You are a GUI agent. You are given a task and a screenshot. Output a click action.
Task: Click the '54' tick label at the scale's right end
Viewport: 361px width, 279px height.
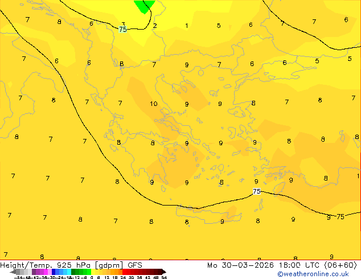click(164, 278)
